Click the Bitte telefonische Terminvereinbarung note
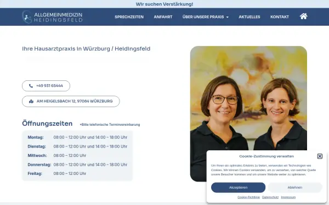The image size is (329, 205). (x=110, y=125)
